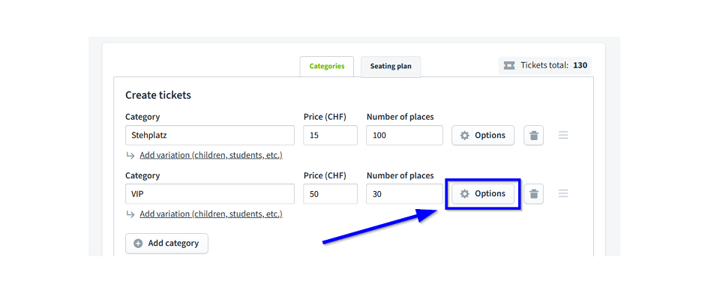This screenshot has width=708, height=293.
Task: Click the ticket icon beside Tickets total
Action: pyautogui.click(x=509, y=65)
